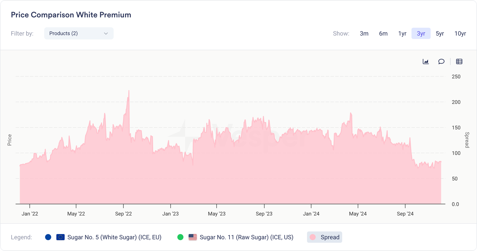Click the blue circle for Sugar No. 5
This screenshot has height=251, width=477.
[48, 237]
